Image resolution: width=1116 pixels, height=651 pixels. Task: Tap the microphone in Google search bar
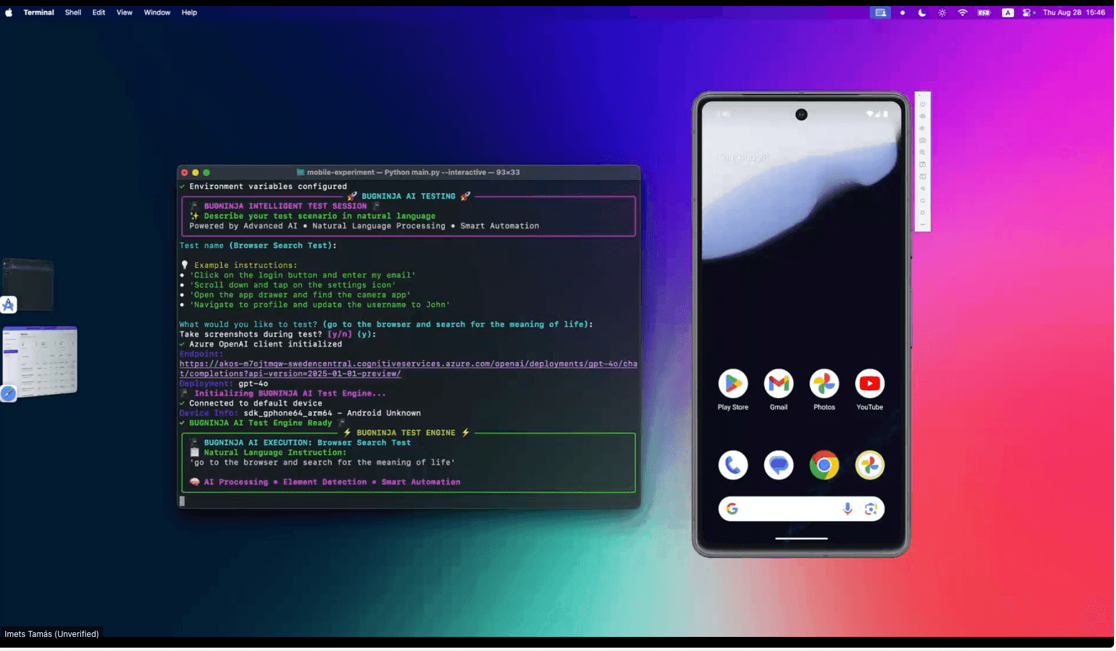click(x=849, y=510)
